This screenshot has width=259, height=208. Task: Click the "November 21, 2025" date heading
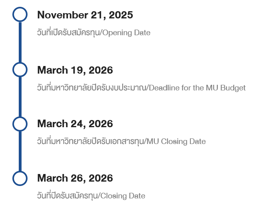click(x=85, y=15)
